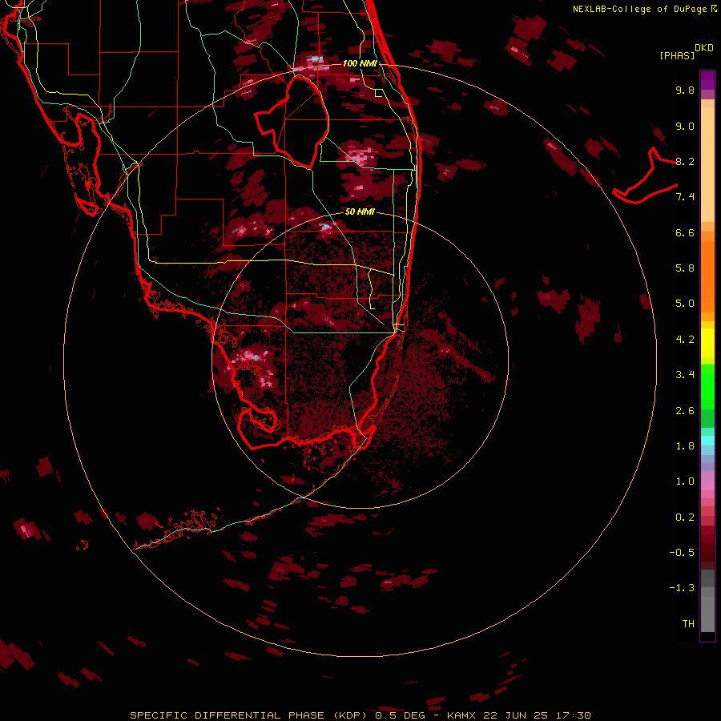Click the -0.5 value on the scale
Screen dimensions: 721x721
pyautogui.click(x=682, y=553)
